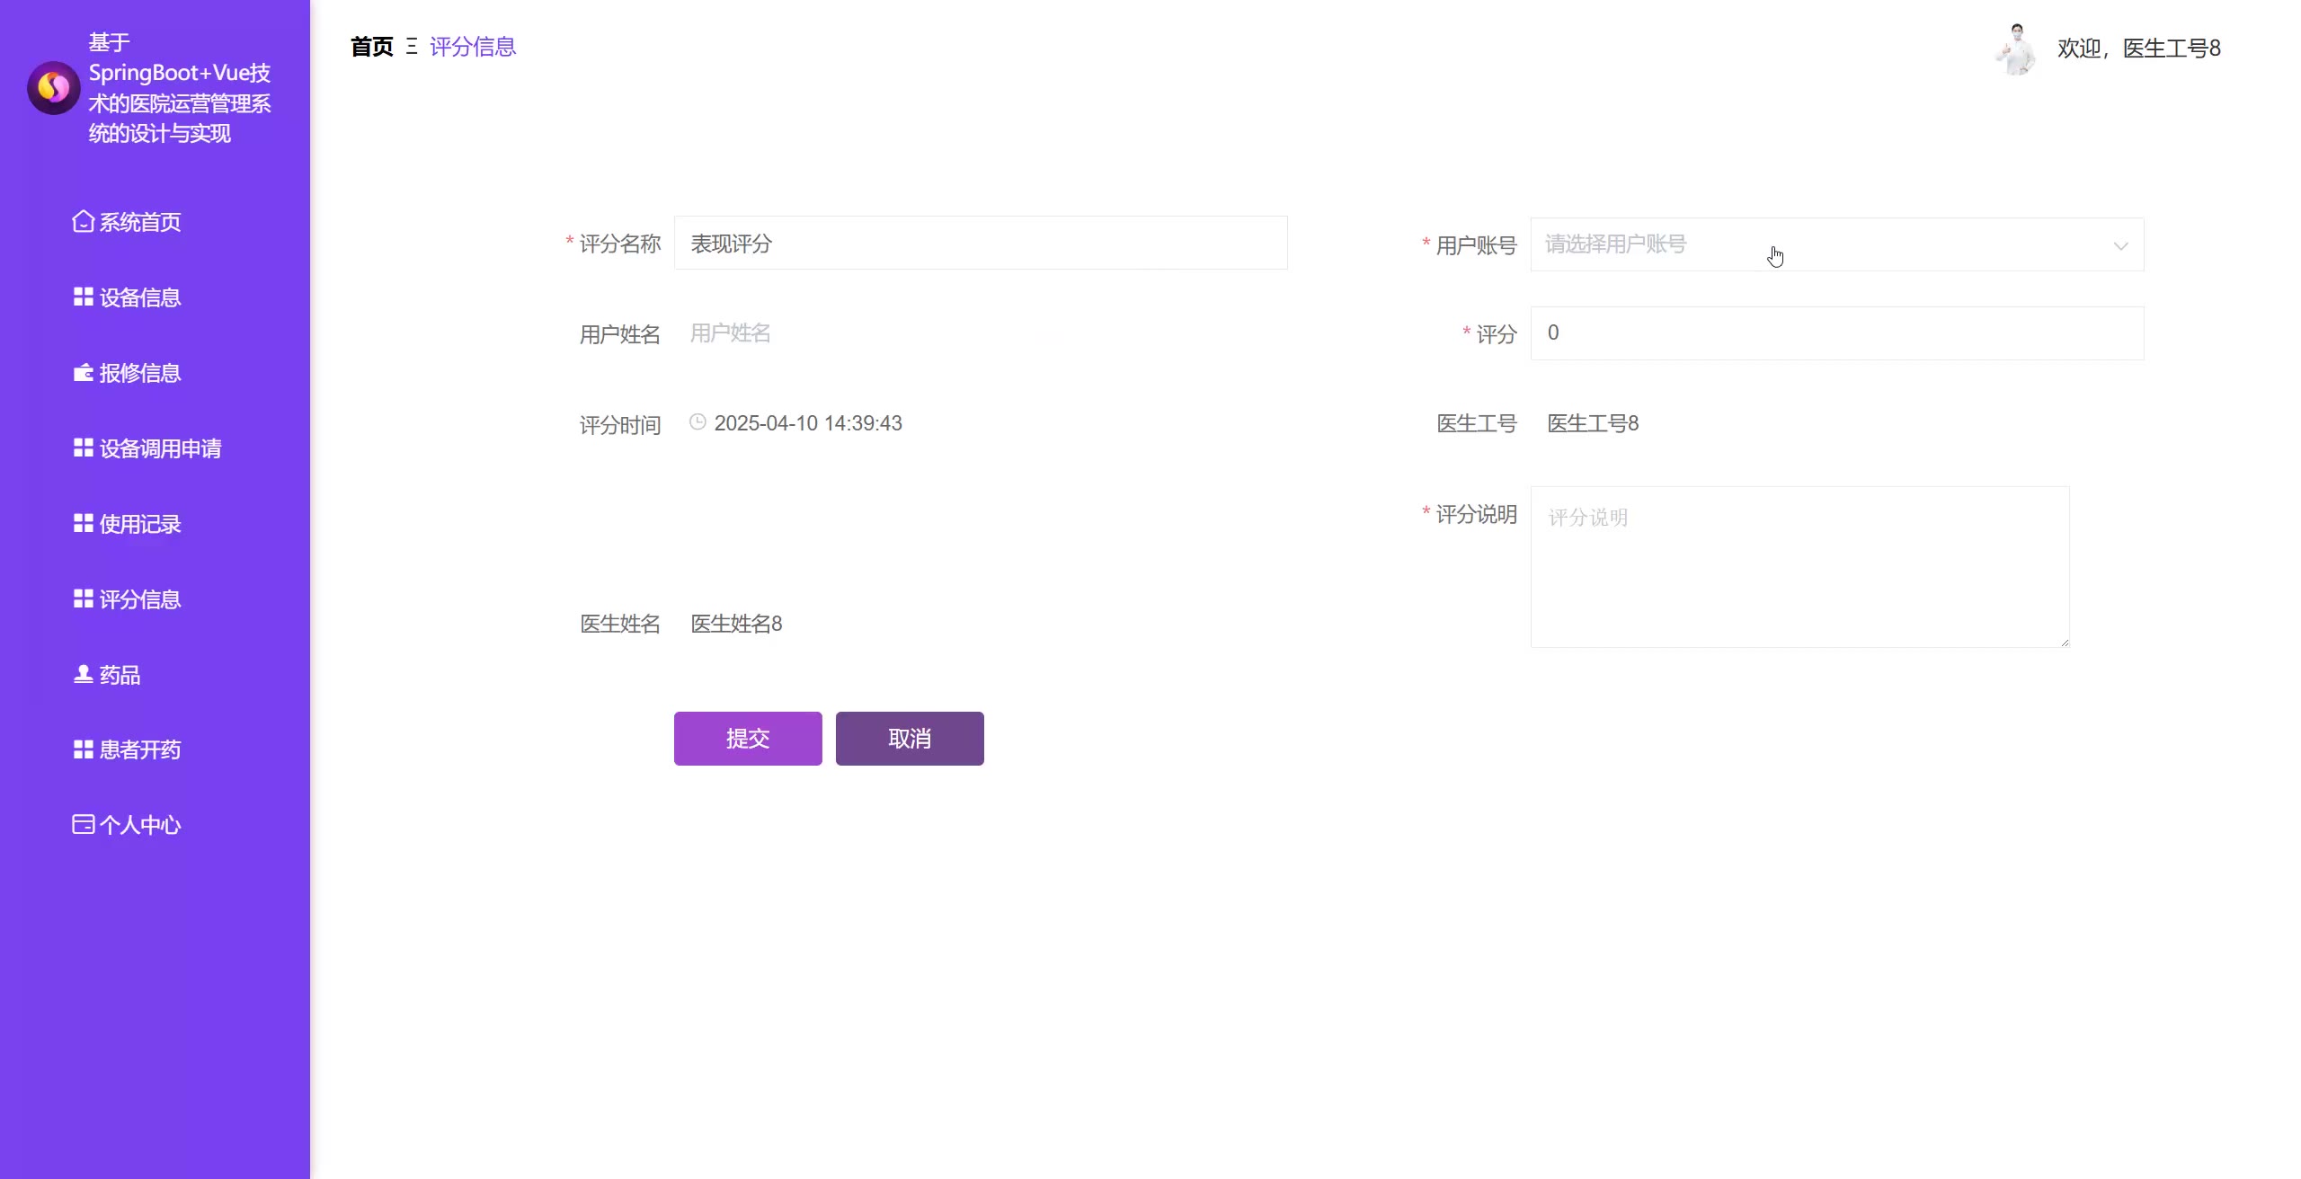Click the clock icon in 评分时间 field
This screenshot has height=1179, width=2301.
697,421
